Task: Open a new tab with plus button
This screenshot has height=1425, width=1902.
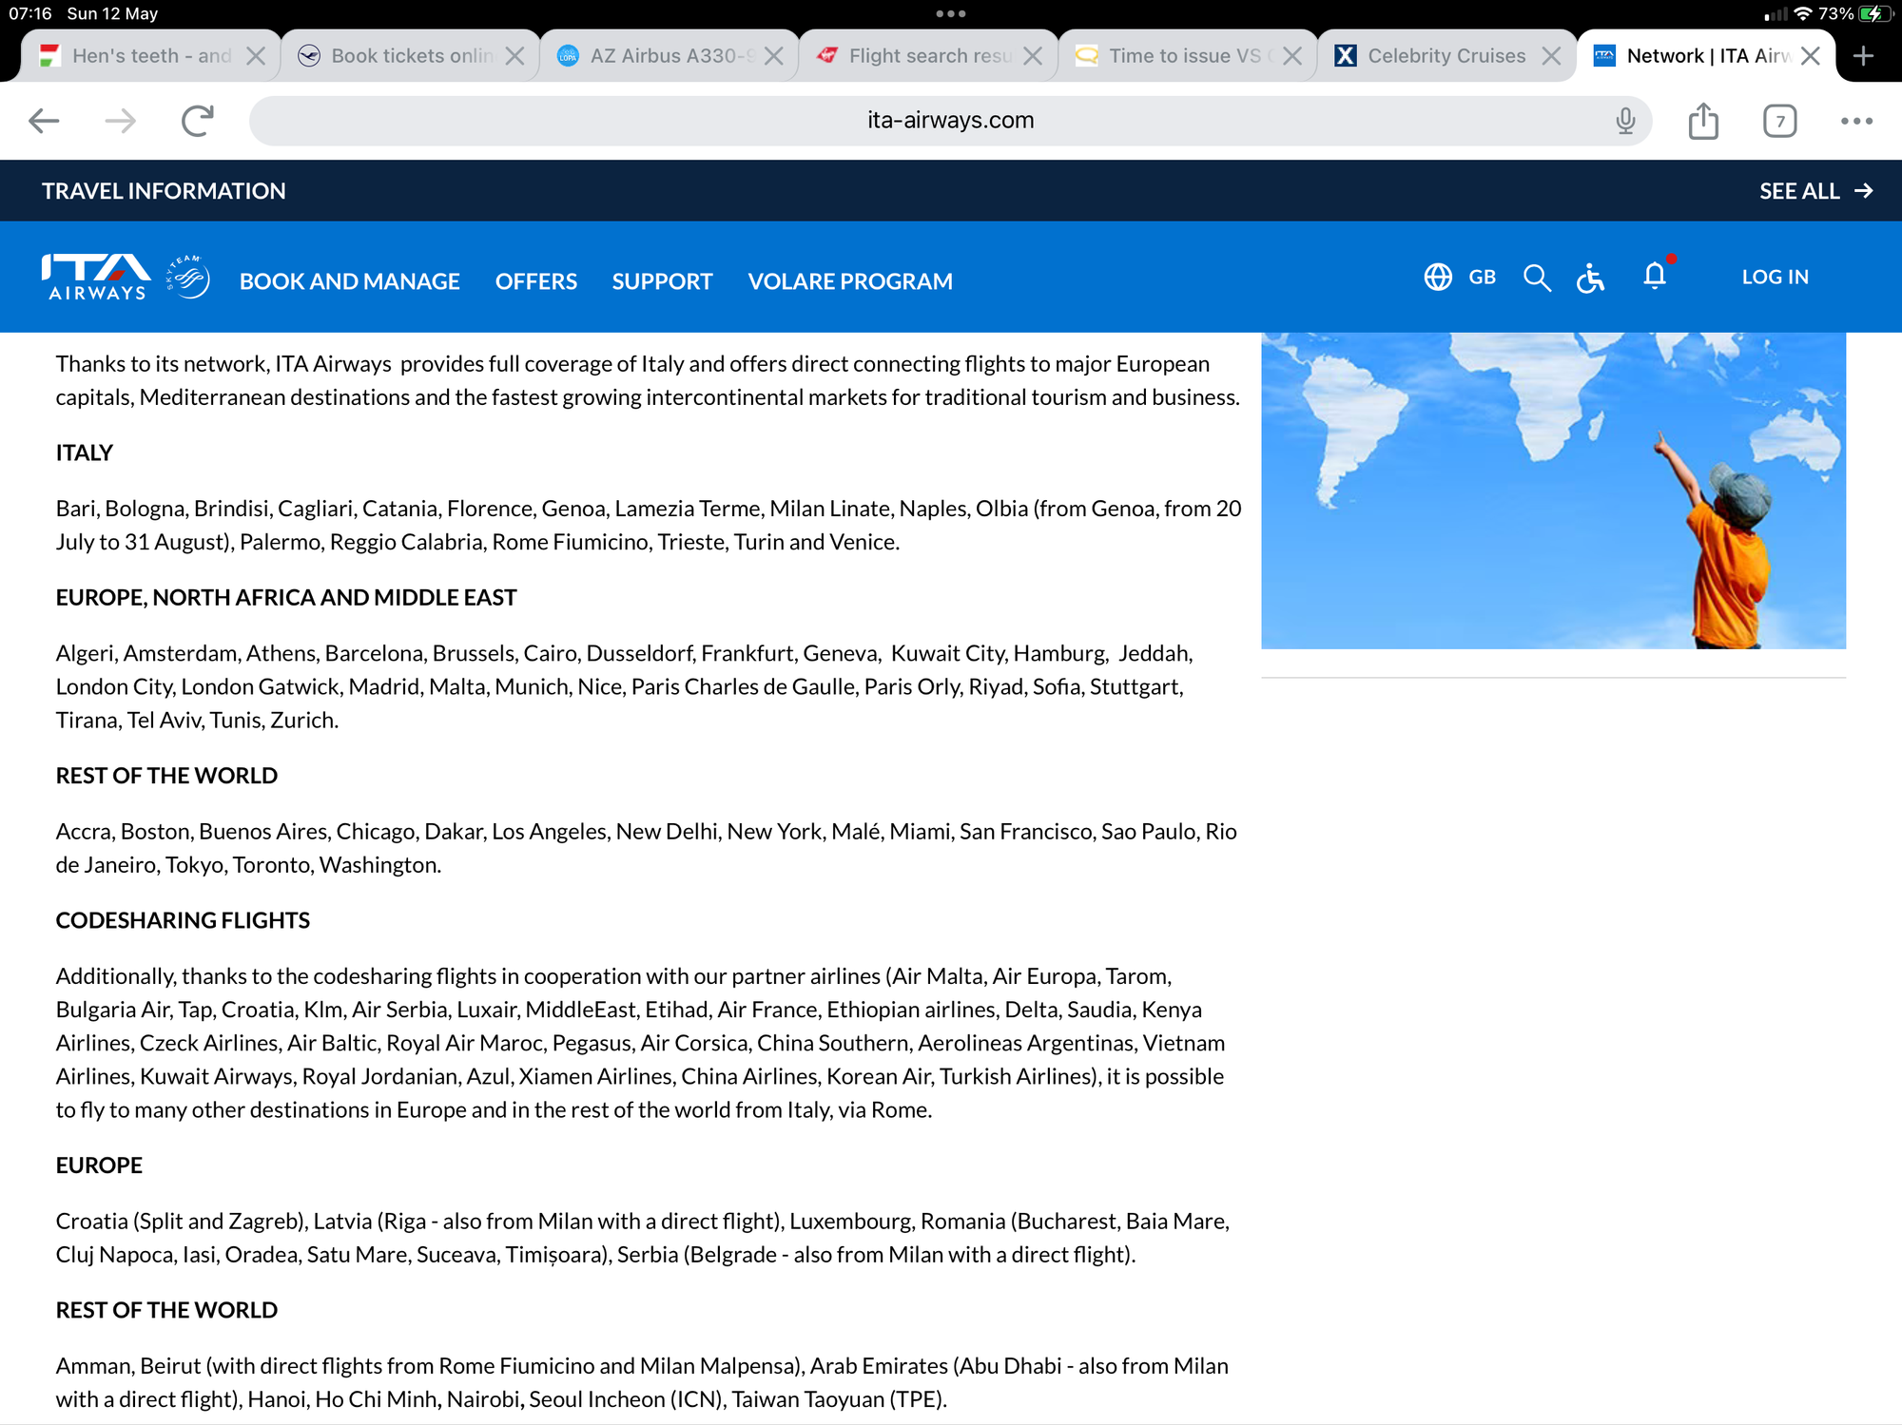Action: pyautogui.click(x=1863, y=56)
